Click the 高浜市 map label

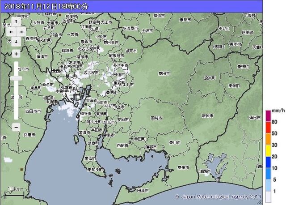109,122
